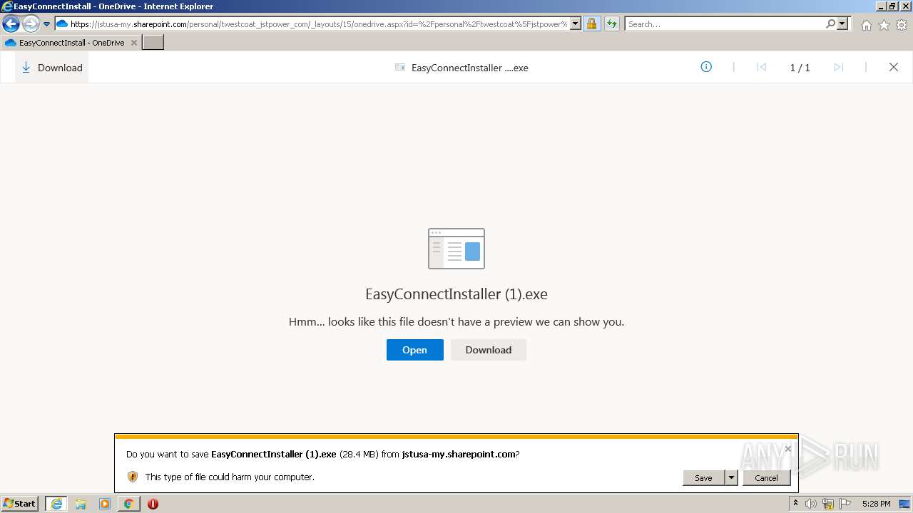Click the red stop-sign taskbar icon
The width and height of the screenshot is (913, 513).
coord(153,504)
